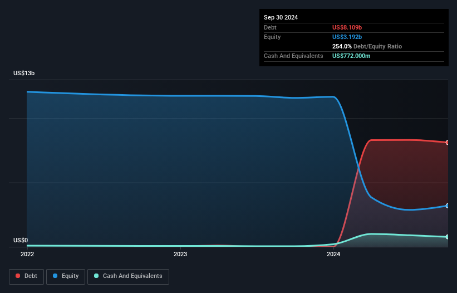Click the 254.0% Debt/Equity Ratio text
The image size is (457, 293).
(x=367, y=46)
